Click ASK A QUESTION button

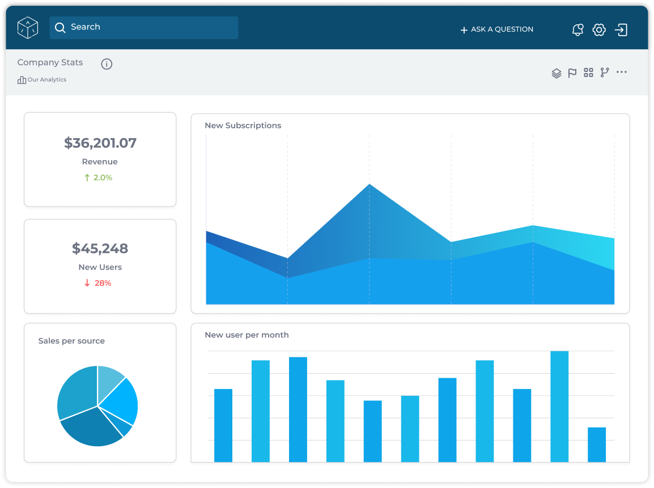tap(496, 29)
